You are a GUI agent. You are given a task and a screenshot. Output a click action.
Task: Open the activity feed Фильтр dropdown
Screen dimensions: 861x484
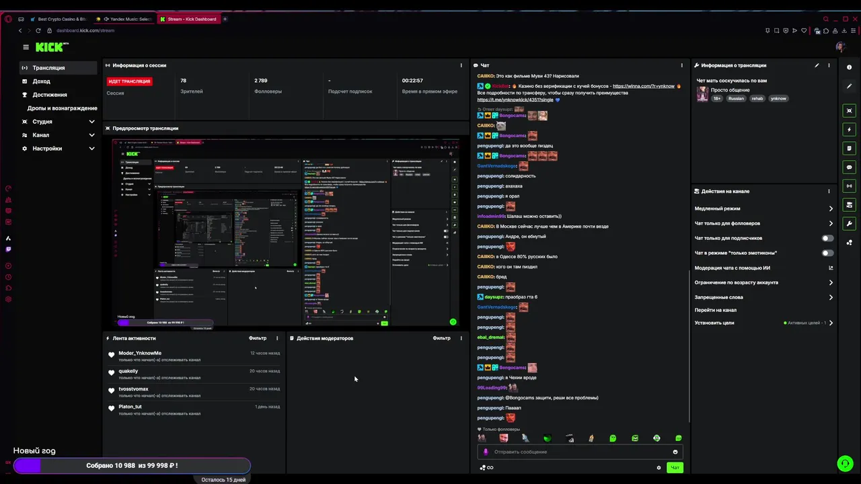(258, 338)
